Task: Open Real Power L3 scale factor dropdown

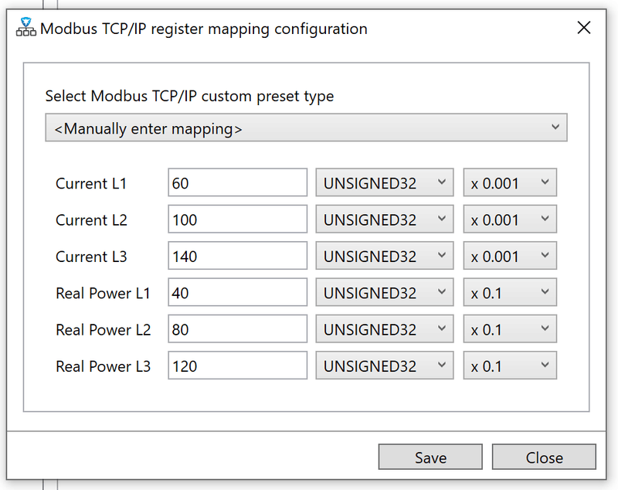Action: [x=510, y=366]
